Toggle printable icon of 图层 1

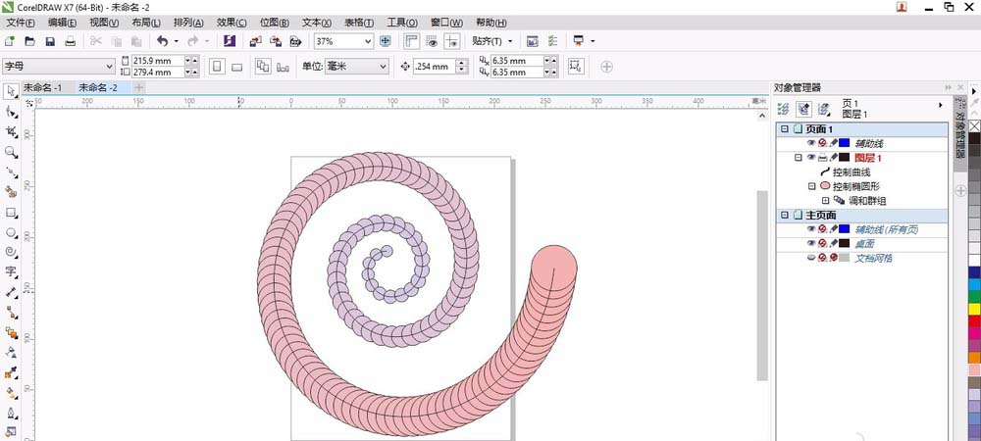tap(822, 158)
